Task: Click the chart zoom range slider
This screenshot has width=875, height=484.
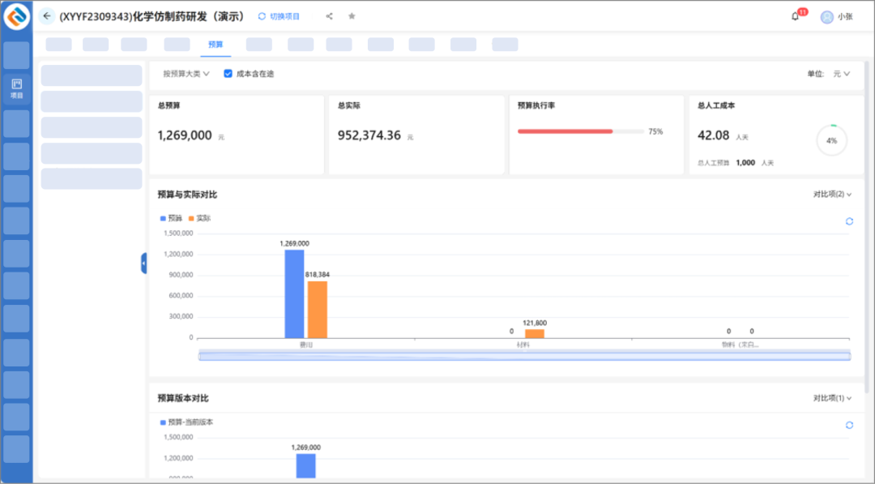Action: [524, 356]
